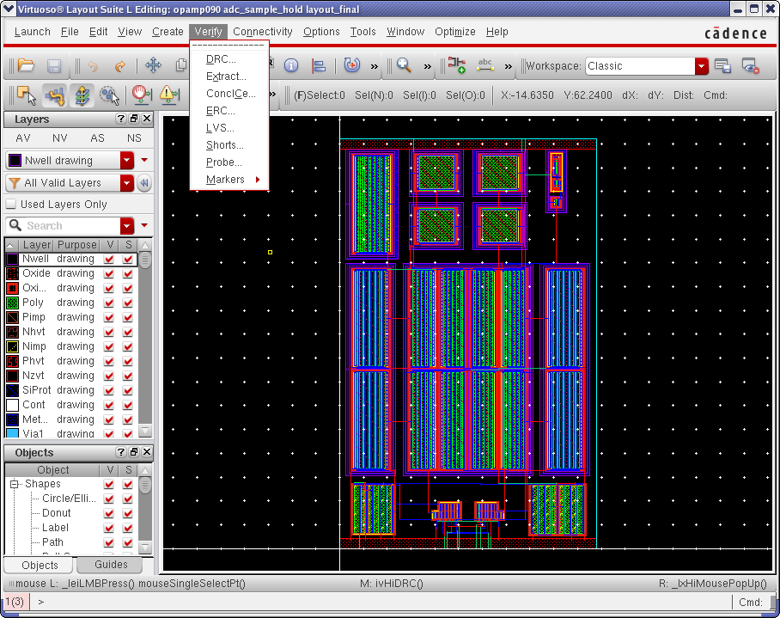Click the Redo arrow icon
This screenshot has width=780, height=618.
click(x=120, y=66)
